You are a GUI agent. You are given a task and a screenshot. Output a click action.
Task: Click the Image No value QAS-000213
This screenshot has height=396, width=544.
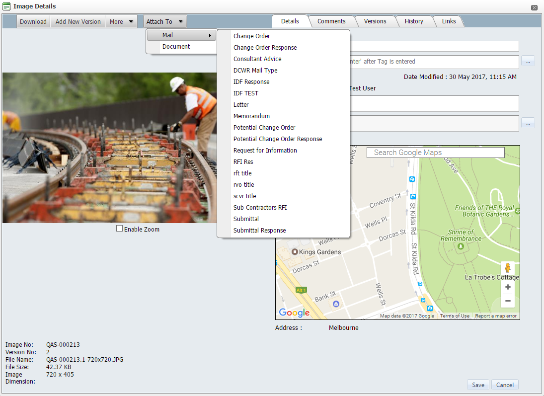point(63,345)
